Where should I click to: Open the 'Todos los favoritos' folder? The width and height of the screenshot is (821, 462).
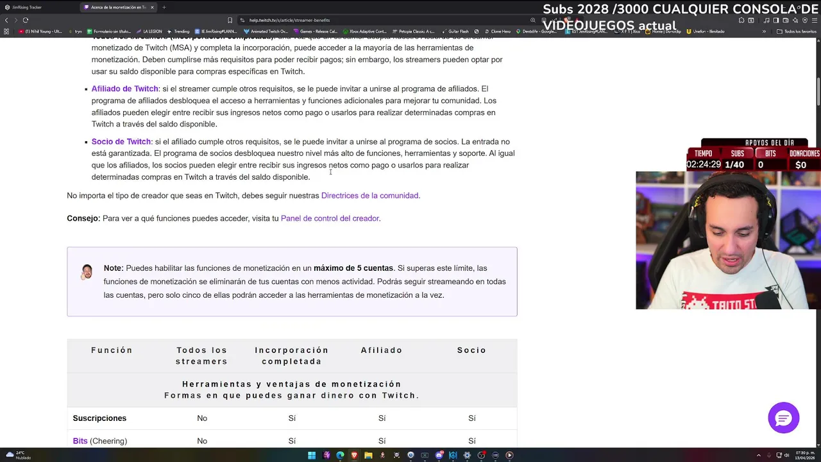coord(797,31)
